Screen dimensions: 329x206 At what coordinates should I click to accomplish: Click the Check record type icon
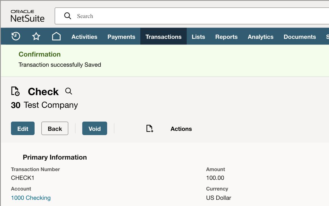15,91
